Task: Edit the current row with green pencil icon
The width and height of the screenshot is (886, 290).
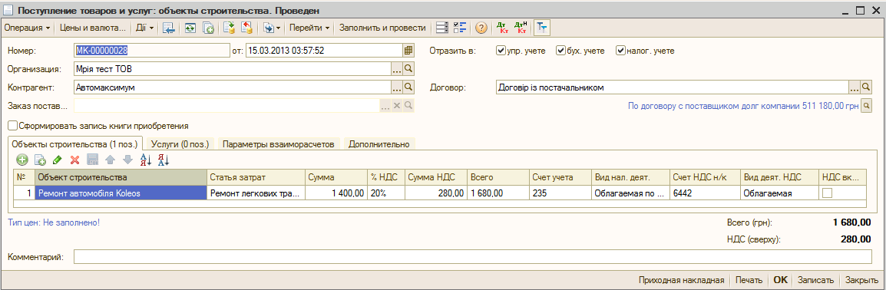Action: pos(57,160)
